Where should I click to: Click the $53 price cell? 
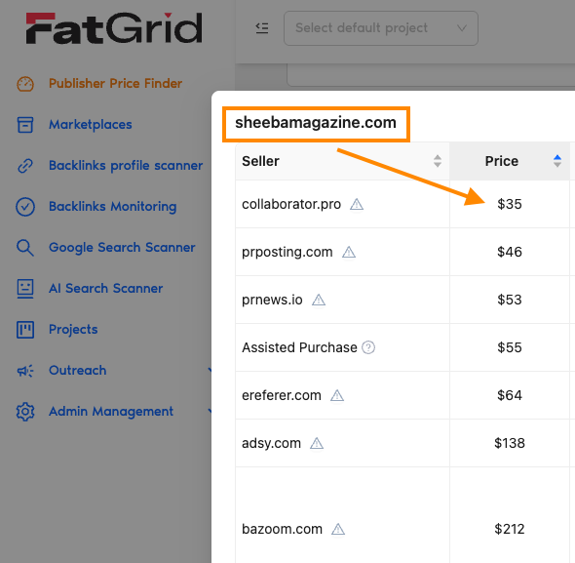pos(510,300)
